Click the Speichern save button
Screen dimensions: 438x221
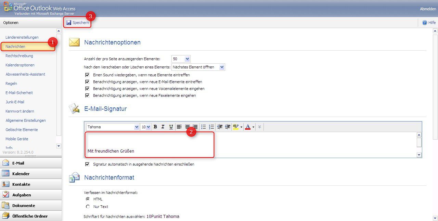tap(77, 23)
